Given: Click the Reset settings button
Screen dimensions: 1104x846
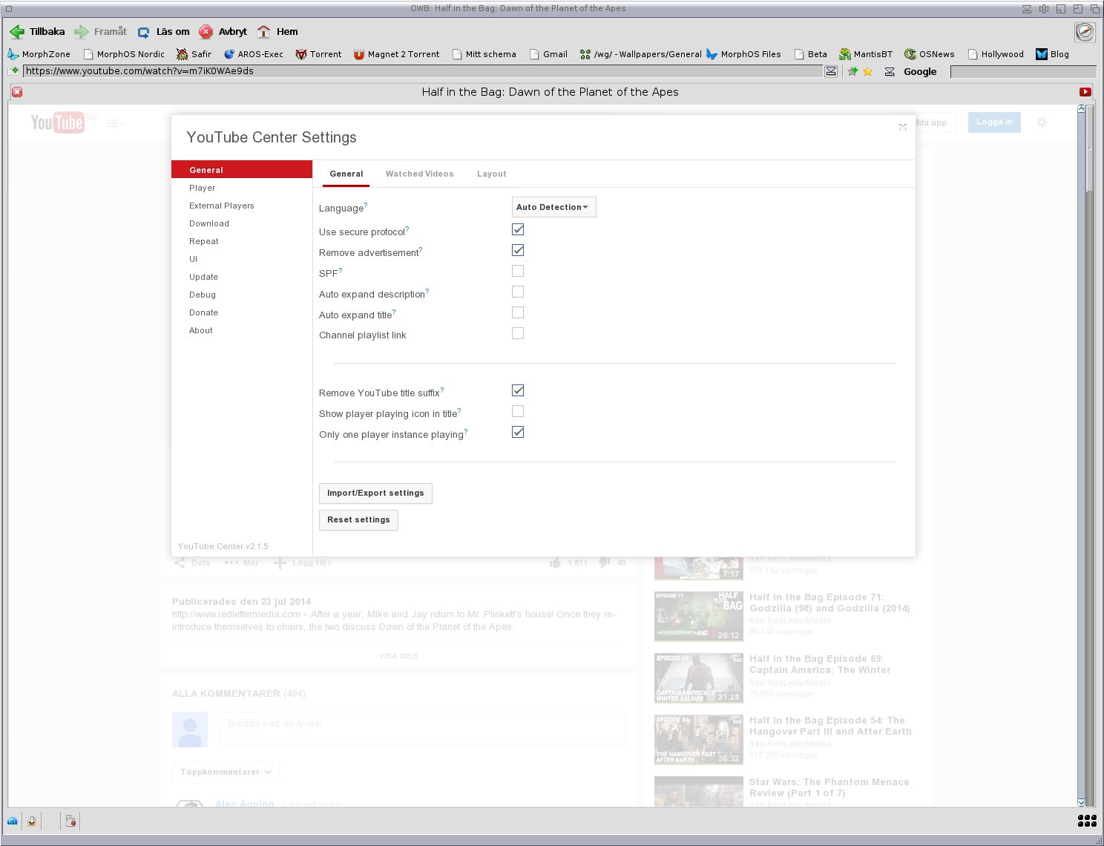Looking at the screenshot, I should point(358,519).
